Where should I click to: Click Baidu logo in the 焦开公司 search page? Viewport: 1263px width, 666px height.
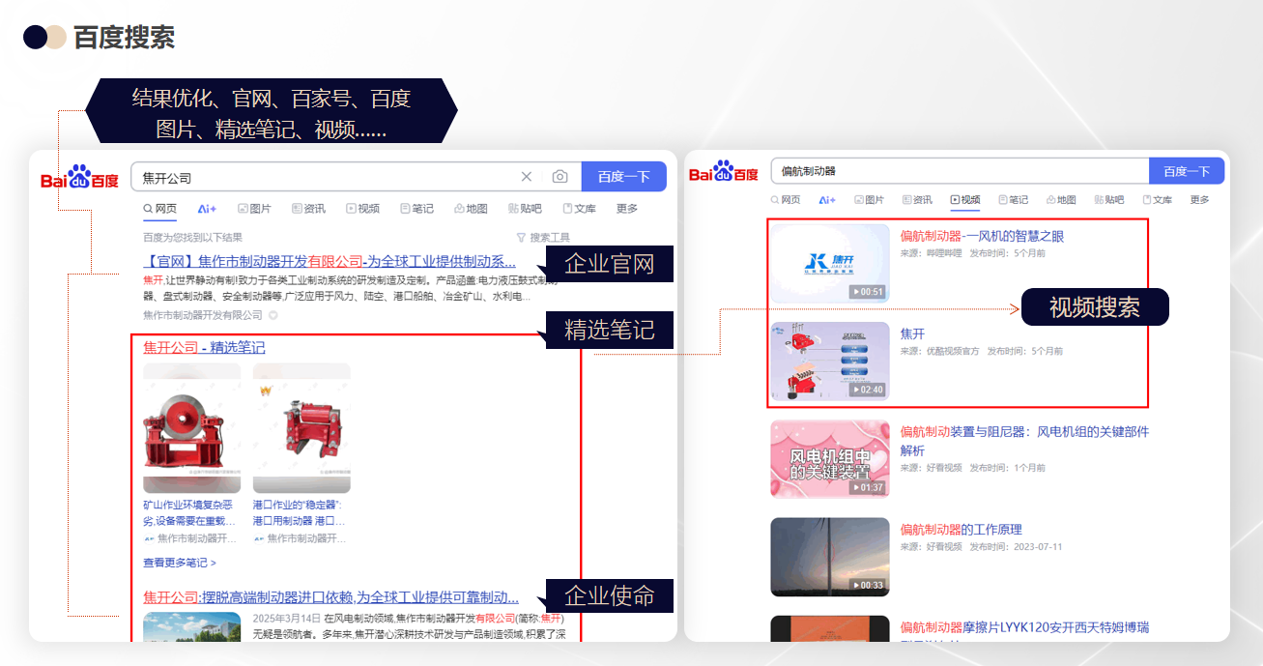pyautogui.click(x=79, y=178)
